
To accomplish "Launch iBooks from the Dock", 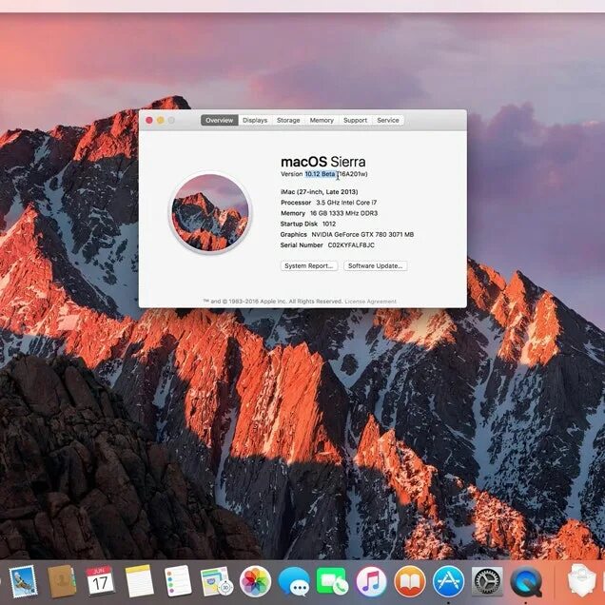I will 410,581.
